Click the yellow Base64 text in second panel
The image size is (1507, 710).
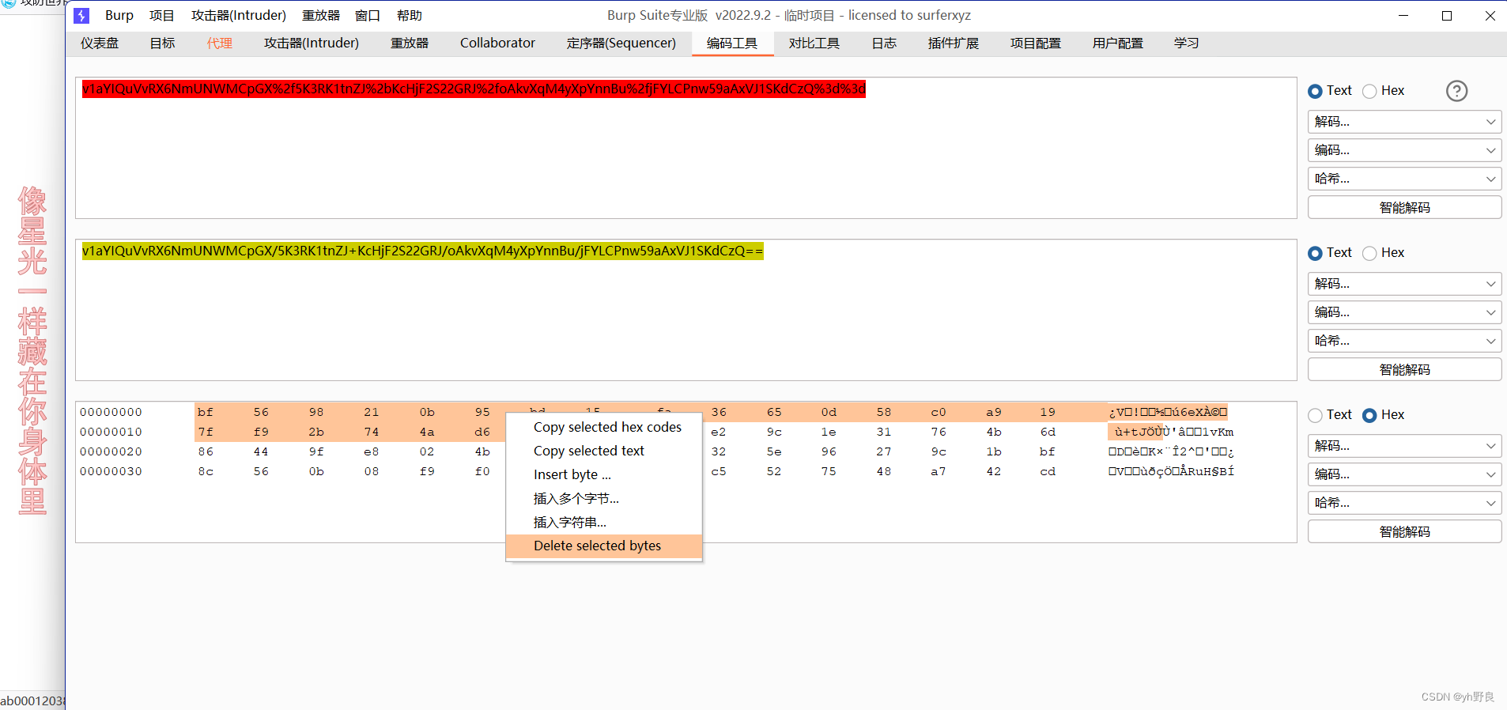pyautogui.click(x=423, y=251)
